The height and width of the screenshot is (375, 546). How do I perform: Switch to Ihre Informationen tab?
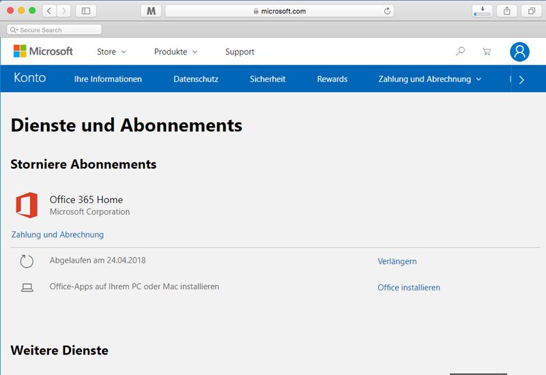(108, 79)
